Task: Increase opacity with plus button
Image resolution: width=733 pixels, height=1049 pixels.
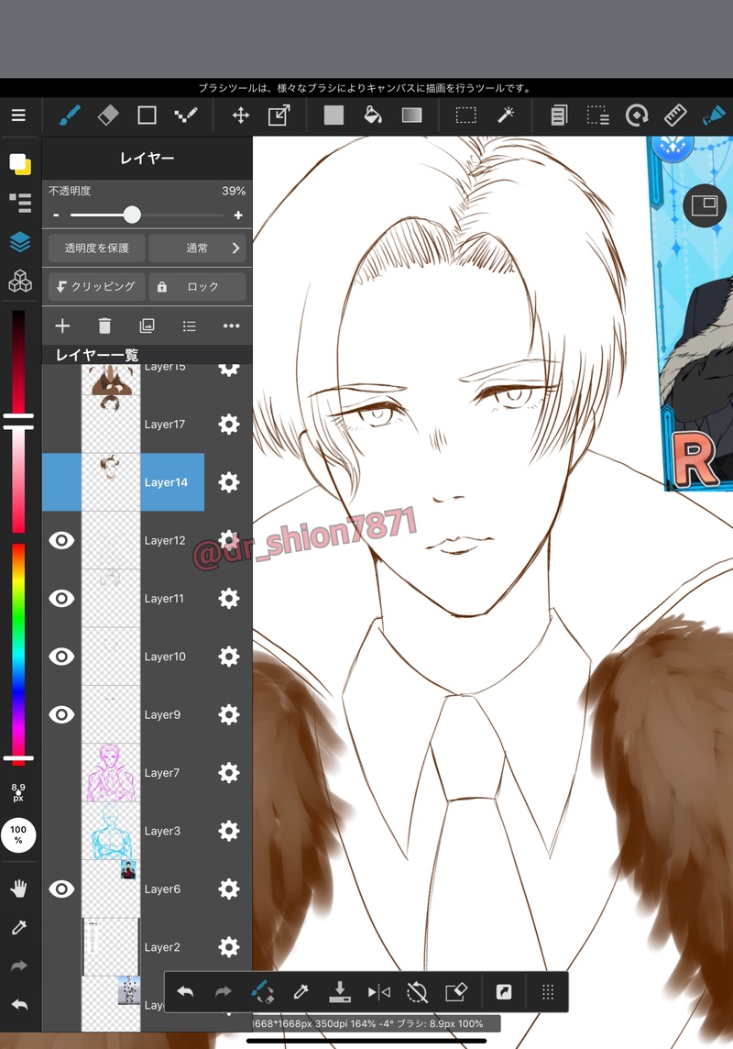Action: coord(238,215)
